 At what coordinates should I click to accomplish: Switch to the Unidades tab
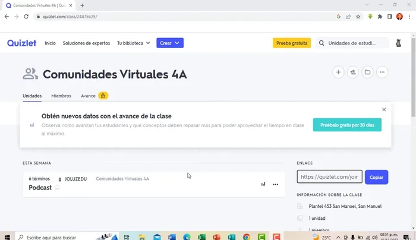(x=32, y=96)
